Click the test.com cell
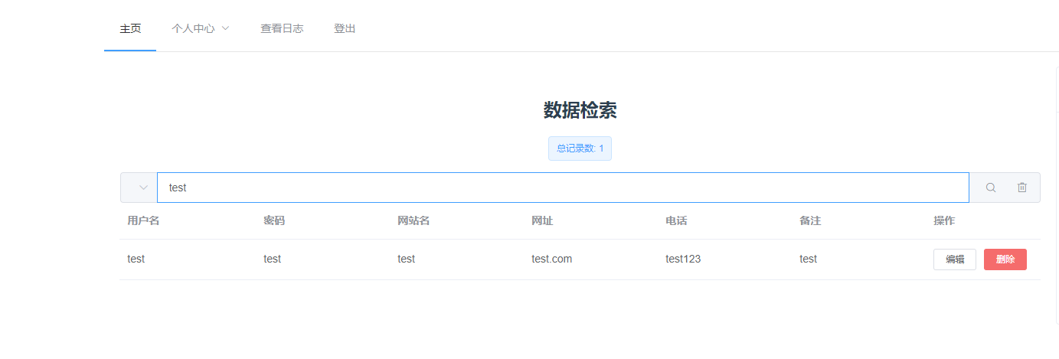Image resolution: width=1059 pixels, height=359 pixels. [551, 259]
